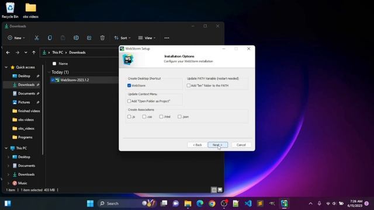The height and width of the screenshot is (210, 374).
Task: Open the clock and date panel
Action: coord(355,204)
